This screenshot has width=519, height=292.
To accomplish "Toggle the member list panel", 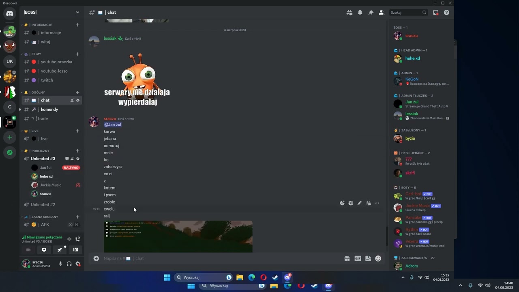I will click(x=382, y=13).
